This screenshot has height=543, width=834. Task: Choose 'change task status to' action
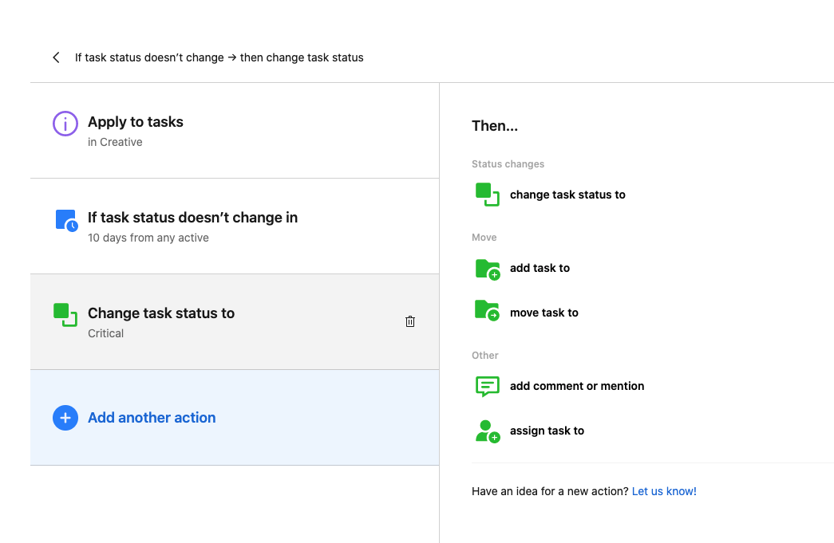(x=567, y=195)
